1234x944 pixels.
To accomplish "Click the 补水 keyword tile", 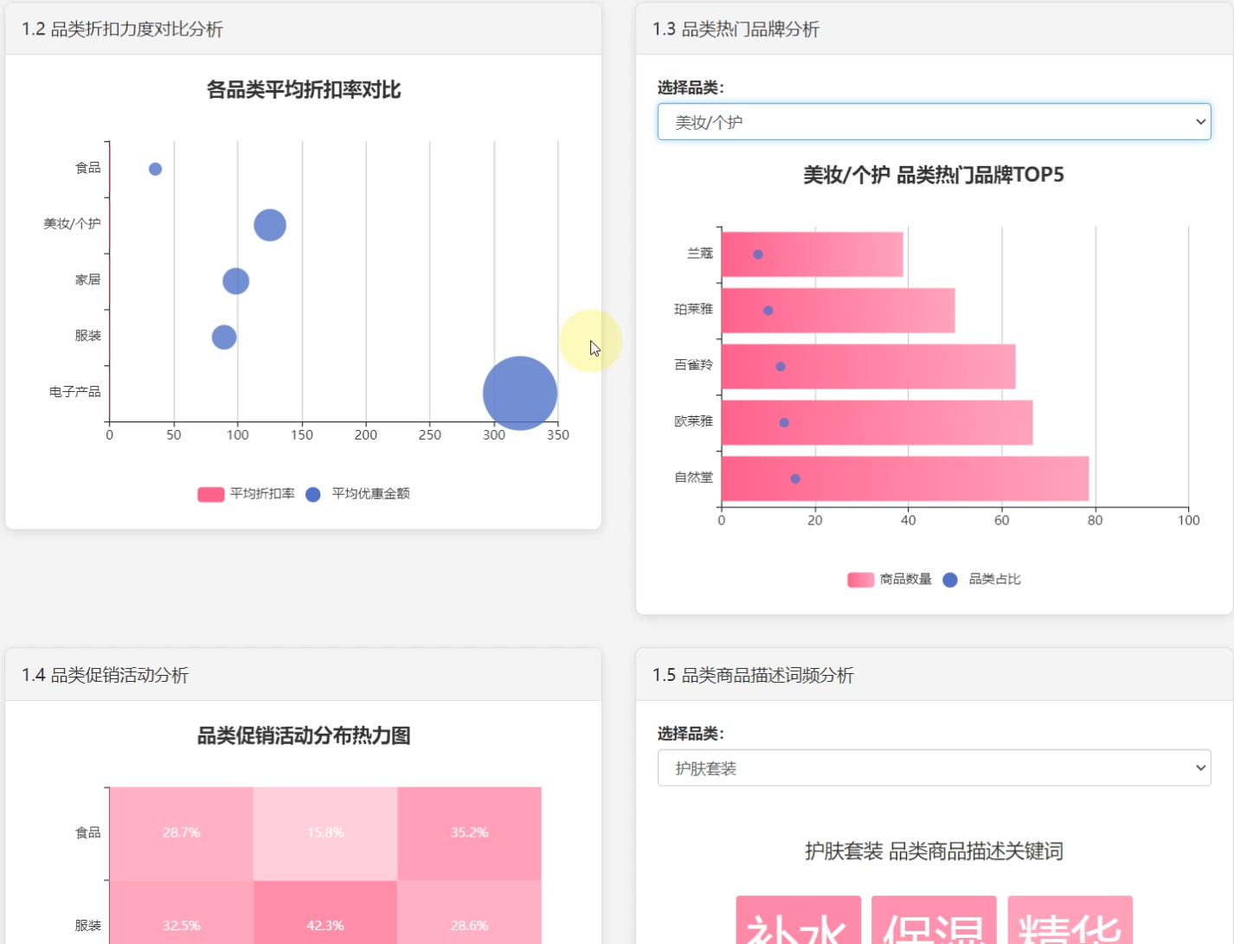I will coord(798,921).
